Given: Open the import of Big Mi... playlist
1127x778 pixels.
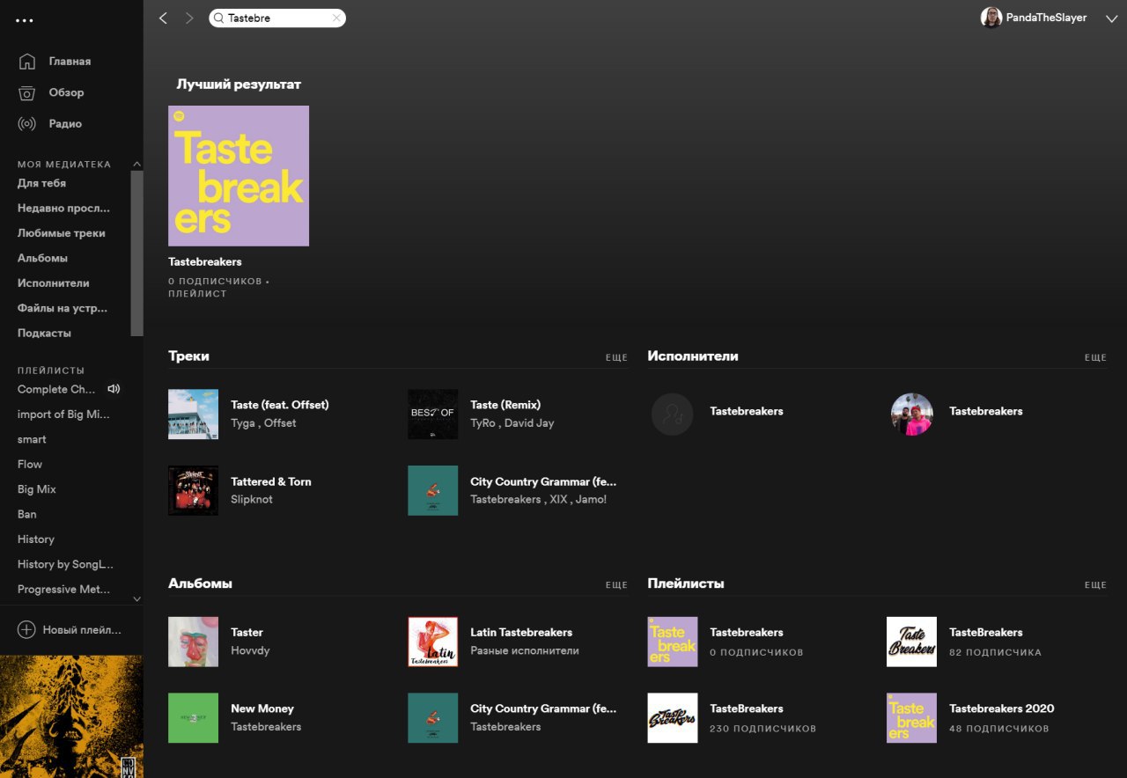Looking at the screenshot, I should [63, 415].
